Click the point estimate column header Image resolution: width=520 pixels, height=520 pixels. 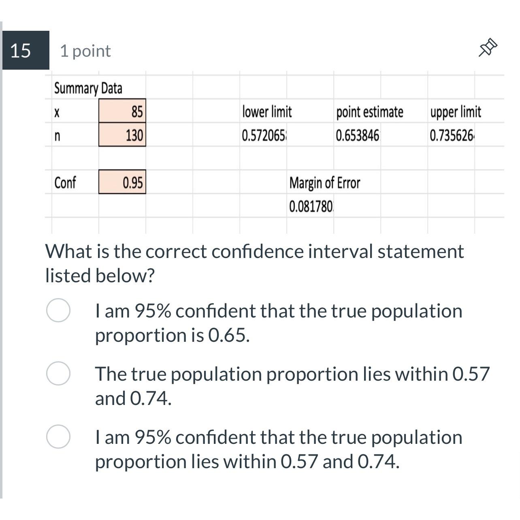[369, 112]
